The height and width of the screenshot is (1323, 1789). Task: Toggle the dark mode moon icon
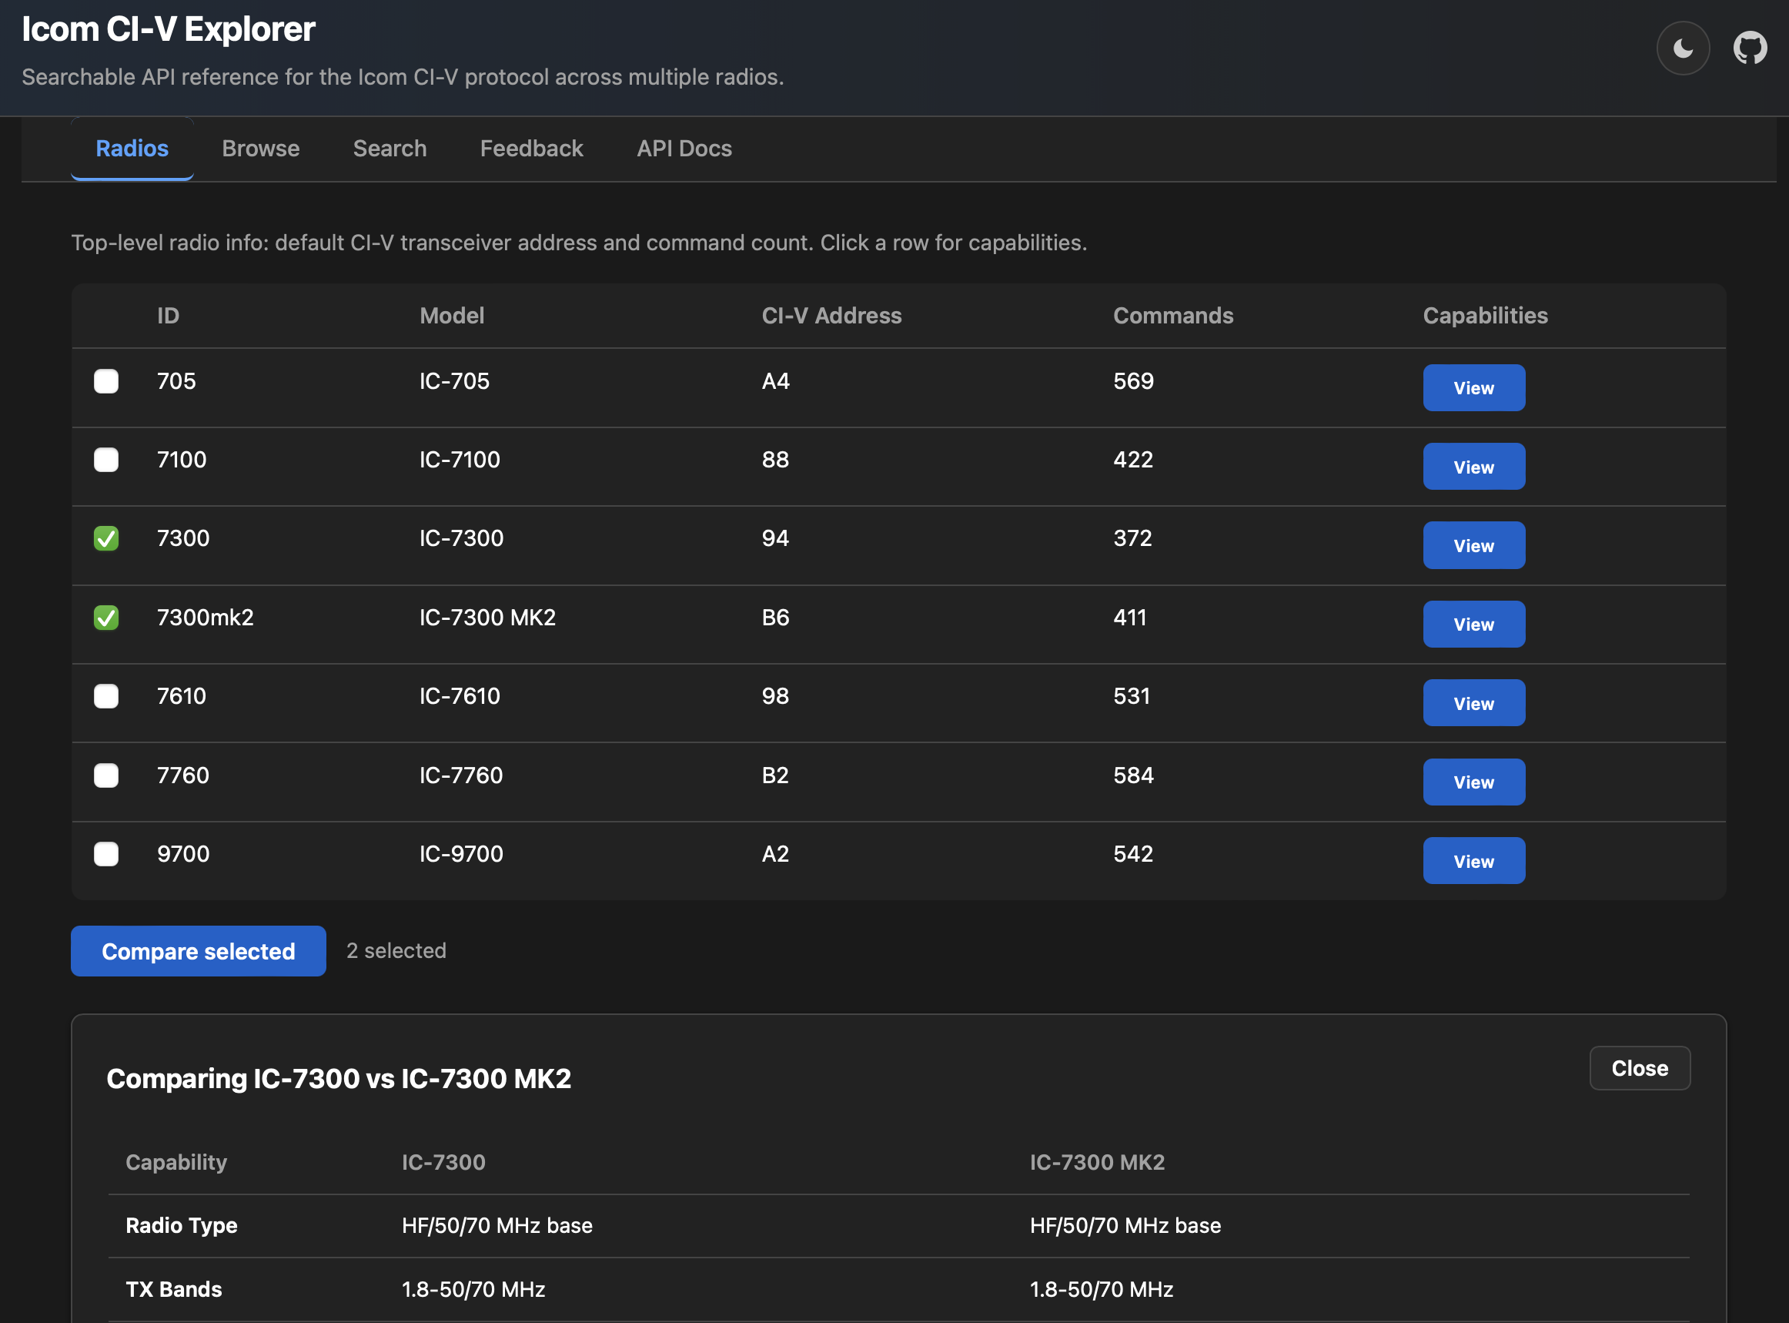click(1683, 48)
